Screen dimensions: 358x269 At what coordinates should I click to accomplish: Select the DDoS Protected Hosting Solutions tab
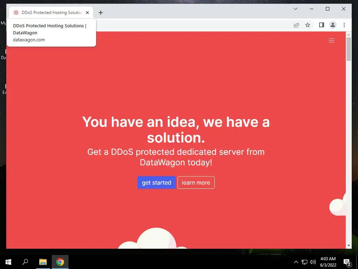click(x=51, y=13)
